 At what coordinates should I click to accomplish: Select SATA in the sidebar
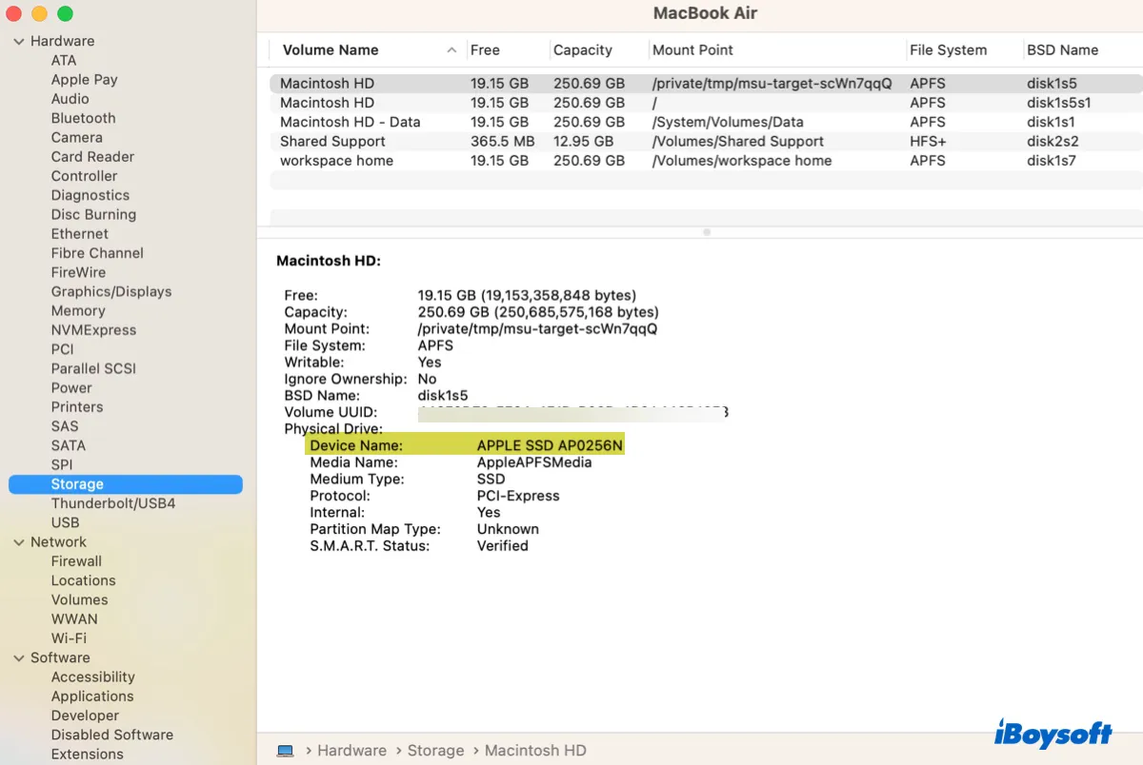(x=69, y=445)
